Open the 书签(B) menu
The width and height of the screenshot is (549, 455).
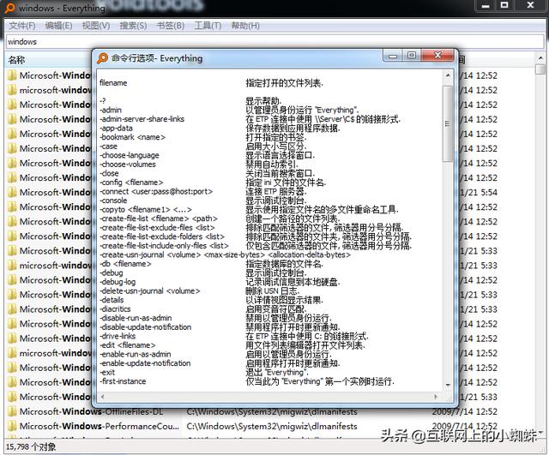tap(171, 26)
